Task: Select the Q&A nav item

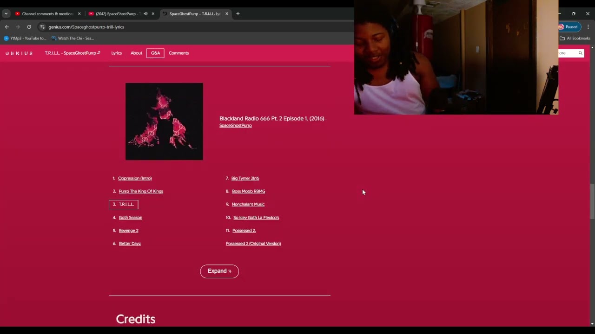Action: coord(155,53)
